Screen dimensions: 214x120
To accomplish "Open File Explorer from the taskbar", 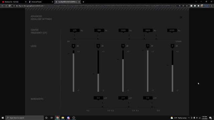I will [63, 118].
